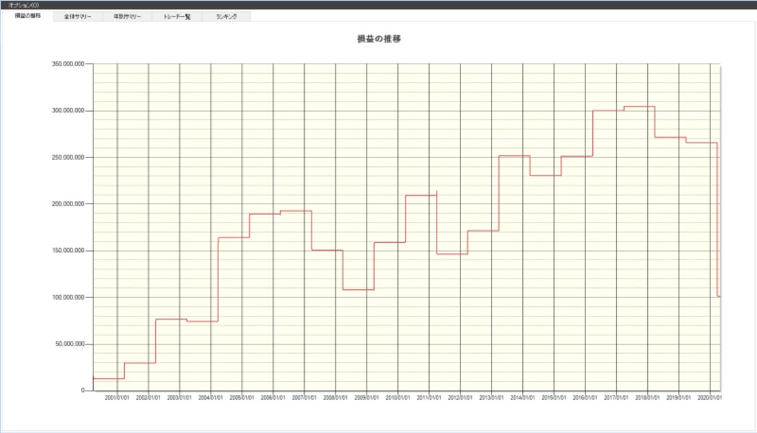Click the 2004 jump in red profit line

point(218,279)
